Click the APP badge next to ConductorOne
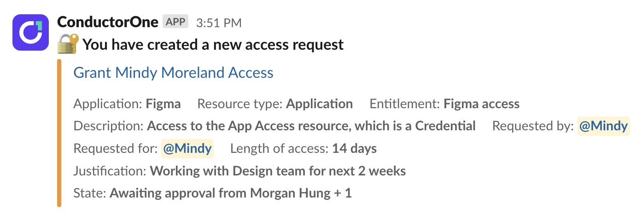The height and width of the screenshot is (221, 642). click(x=175, y=22)
